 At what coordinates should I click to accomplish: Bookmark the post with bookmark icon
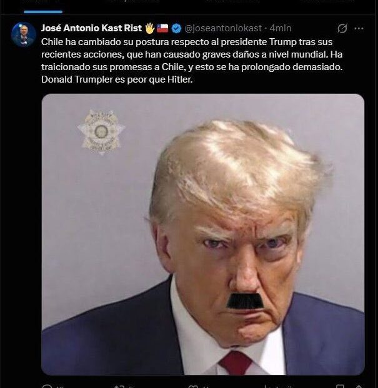(341, 387)
